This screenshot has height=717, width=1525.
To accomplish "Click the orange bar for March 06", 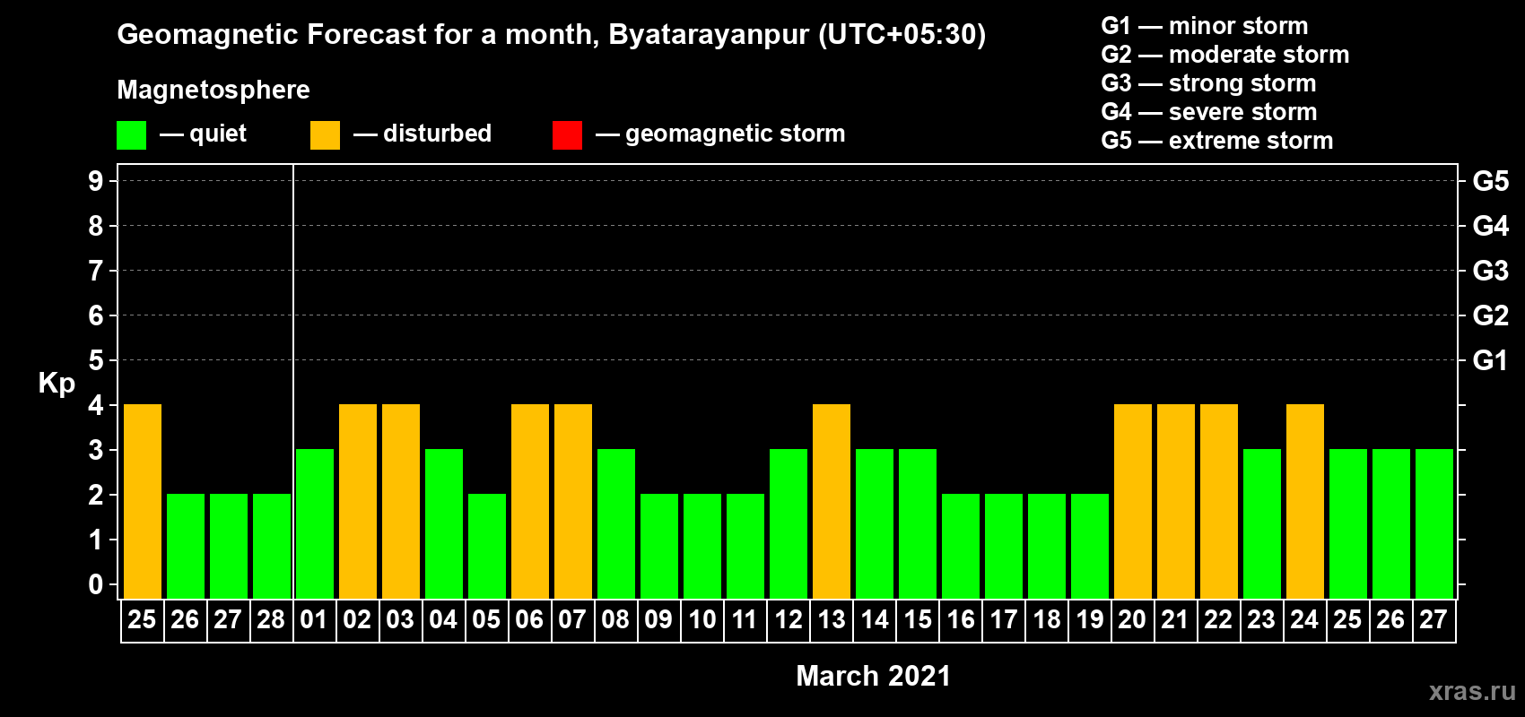I will click(x=530, y=502).
